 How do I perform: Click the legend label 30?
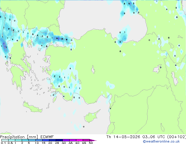coord(64,143)
